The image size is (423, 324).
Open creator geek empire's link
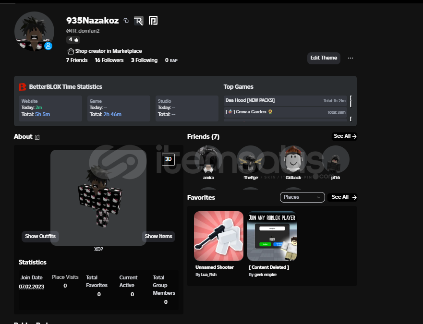coord(266,275)
